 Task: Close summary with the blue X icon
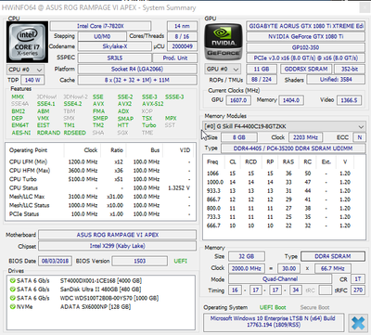pyautogui.click(x=358, y=323)
